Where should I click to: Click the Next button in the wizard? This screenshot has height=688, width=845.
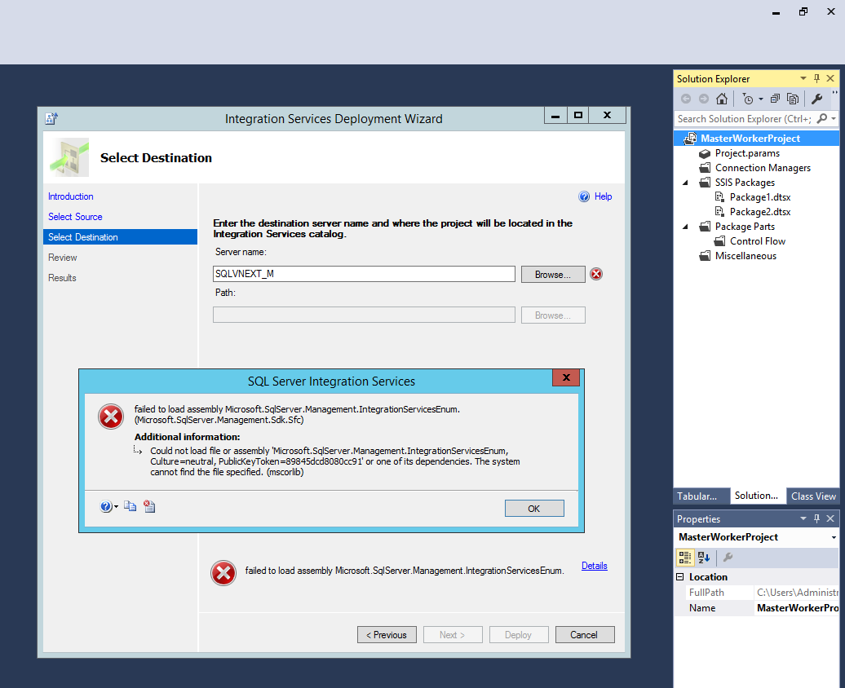coord(453,635)
